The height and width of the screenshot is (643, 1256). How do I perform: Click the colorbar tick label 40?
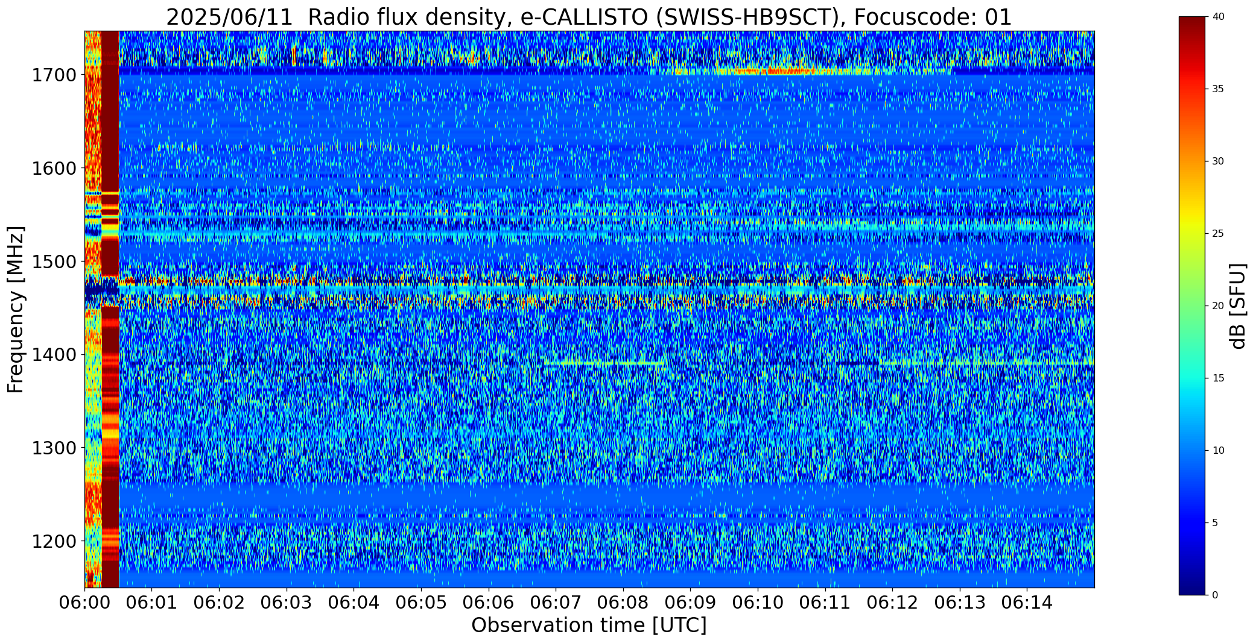[x=1218, y=17]
